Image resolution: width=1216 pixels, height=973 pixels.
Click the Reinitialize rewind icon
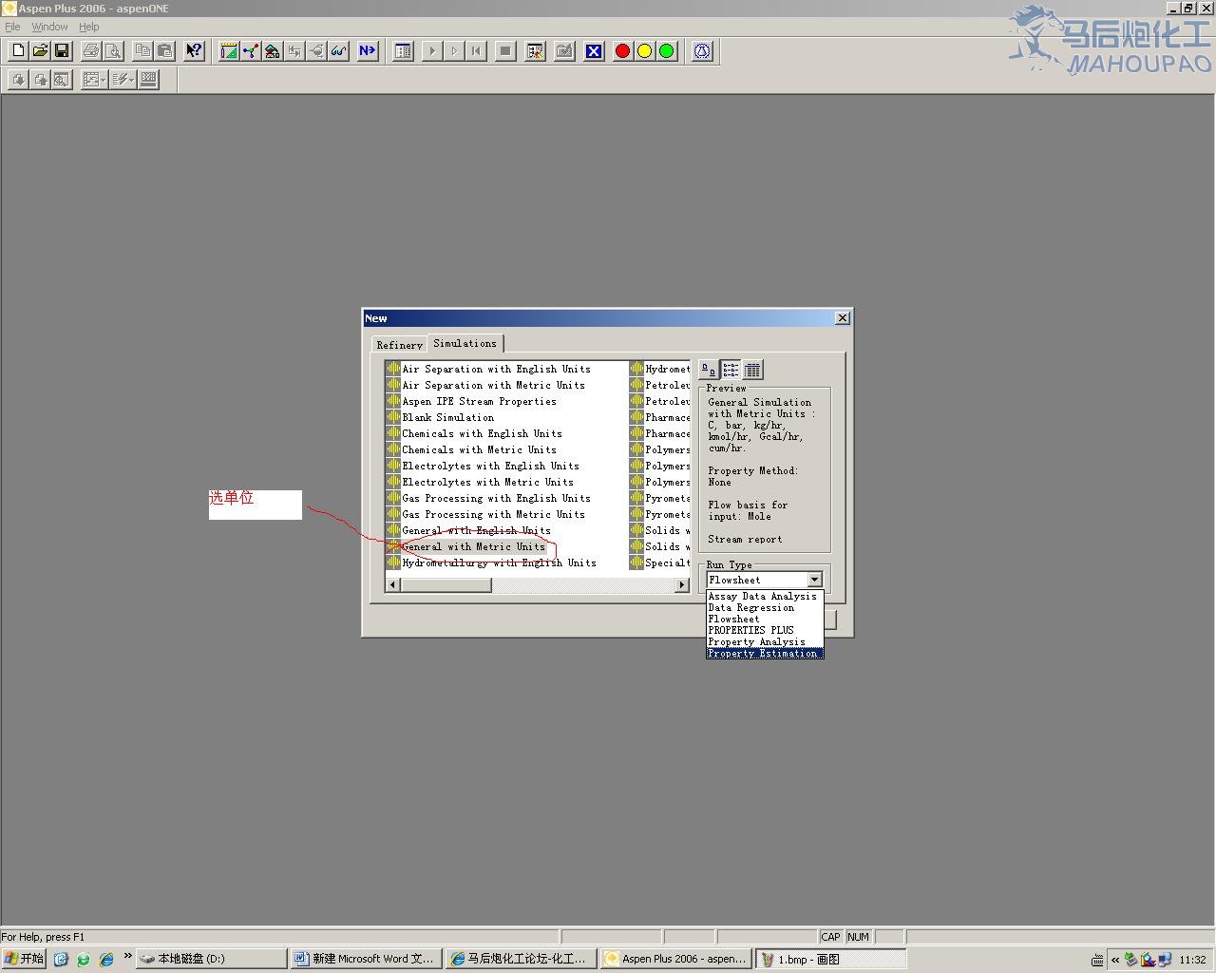pos(476,51)
